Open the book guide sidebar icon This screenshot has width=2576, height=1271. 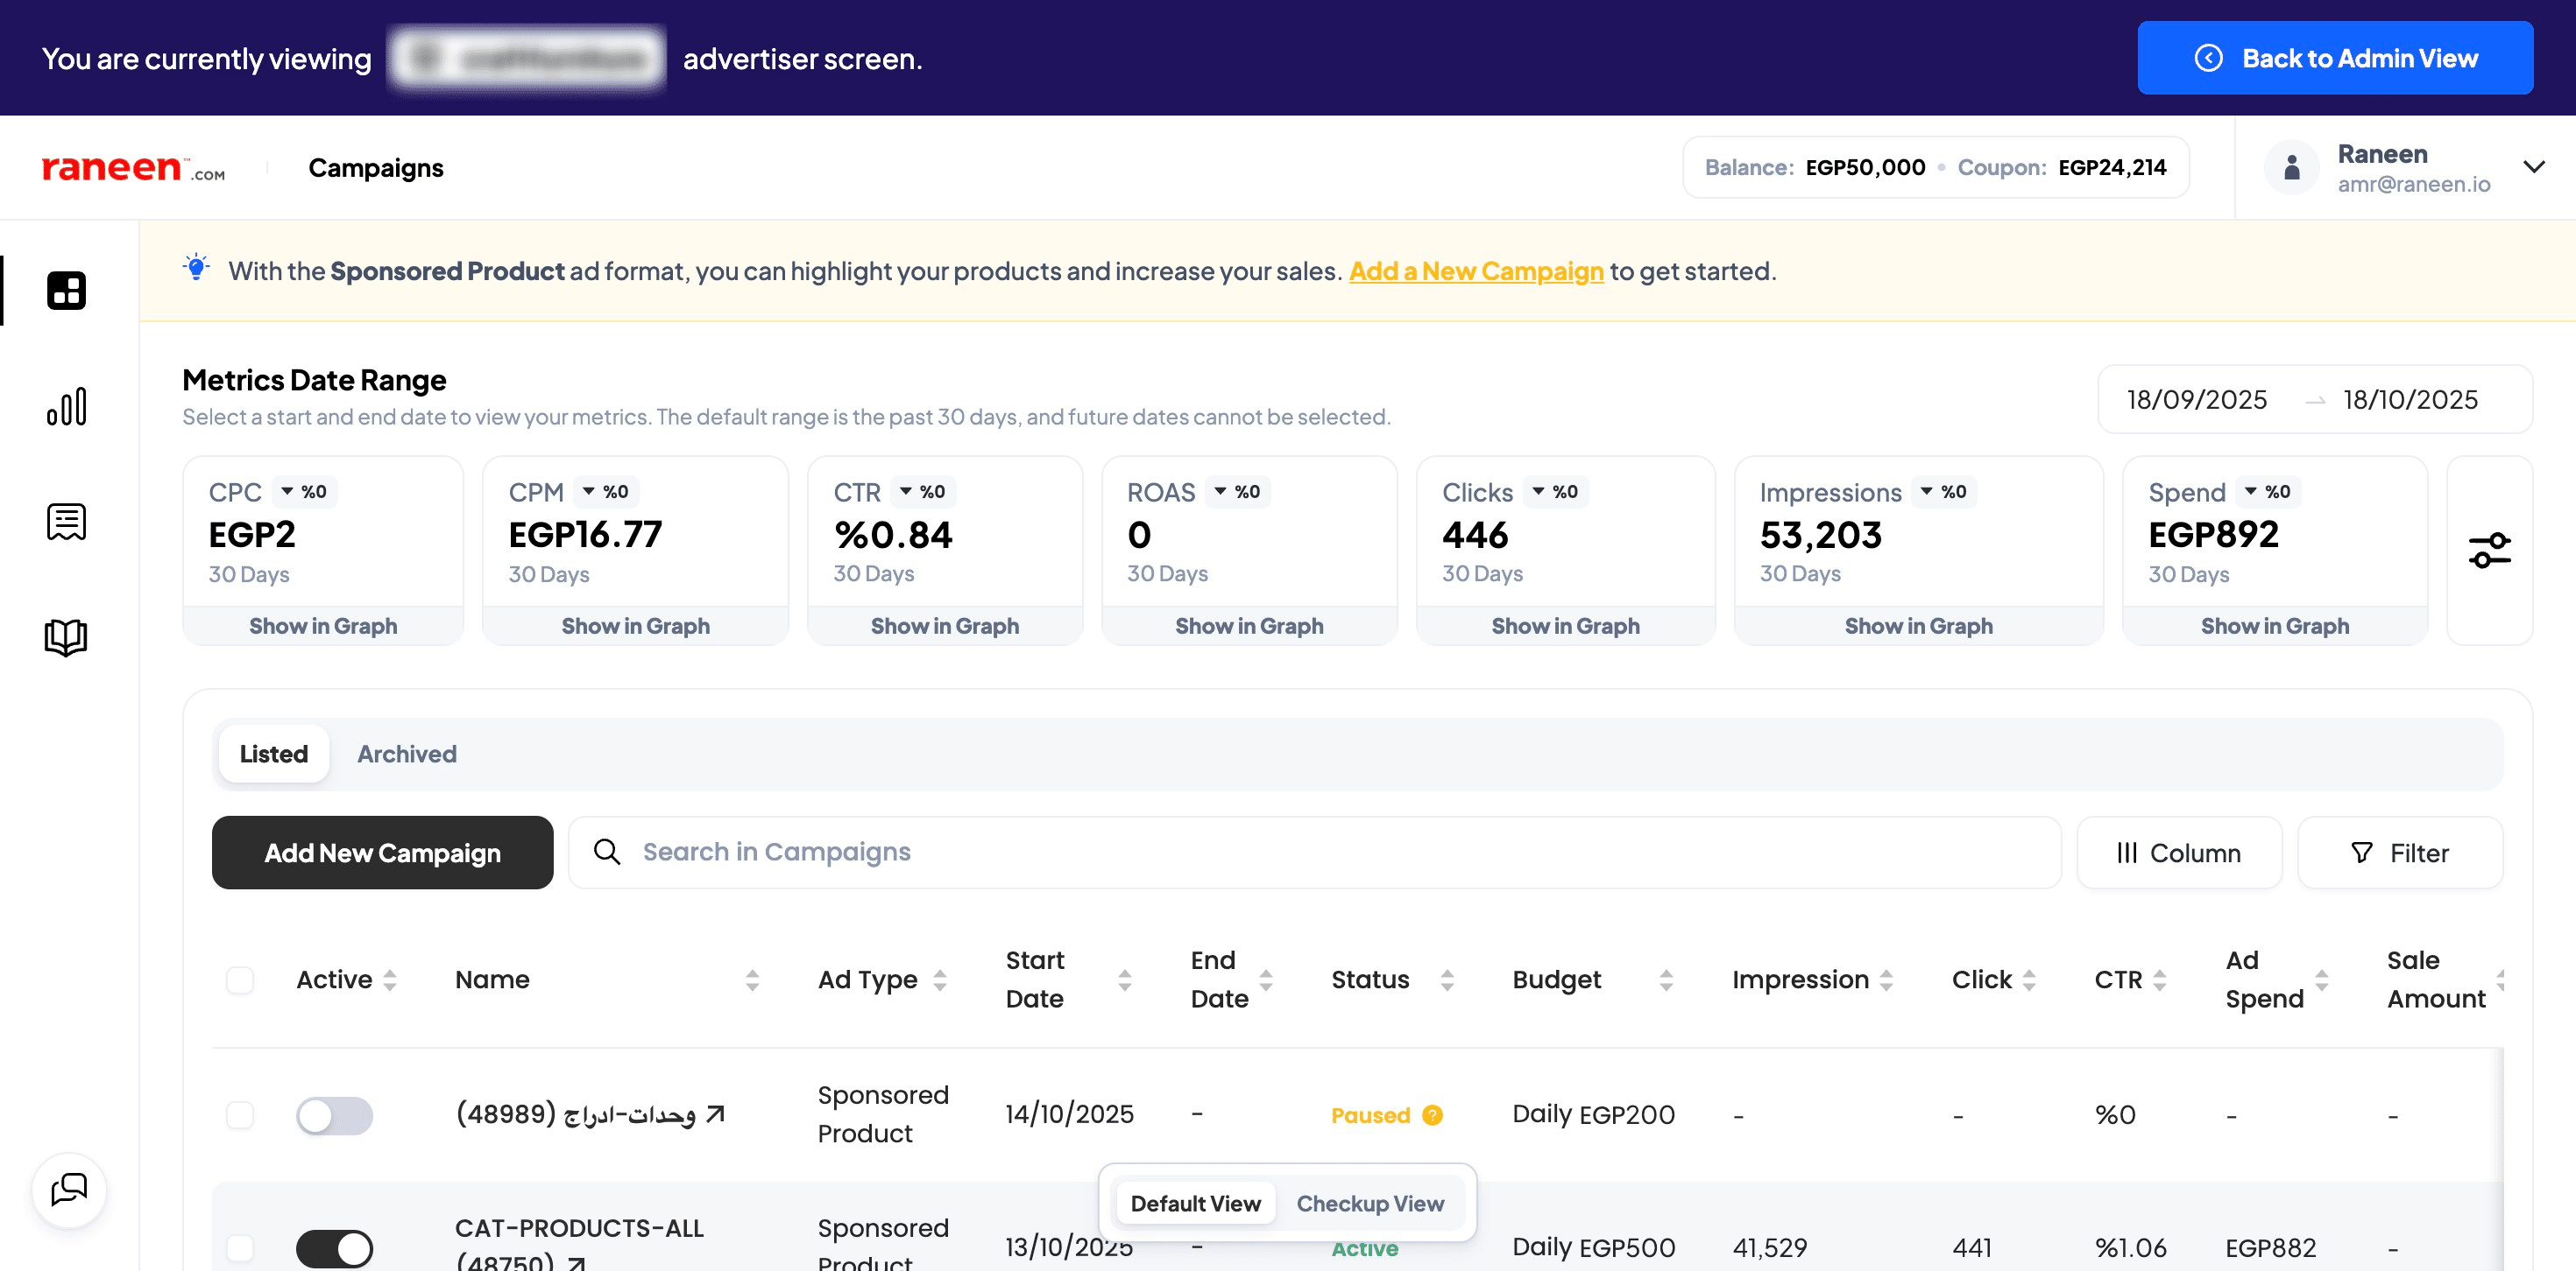66,636
